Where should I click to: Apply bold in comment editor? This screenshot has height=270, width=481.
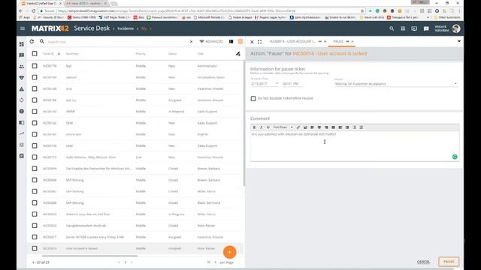(254, 127)
